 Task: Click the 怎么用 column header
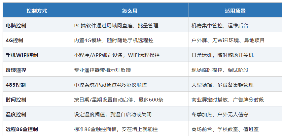(x=130, y=10)
